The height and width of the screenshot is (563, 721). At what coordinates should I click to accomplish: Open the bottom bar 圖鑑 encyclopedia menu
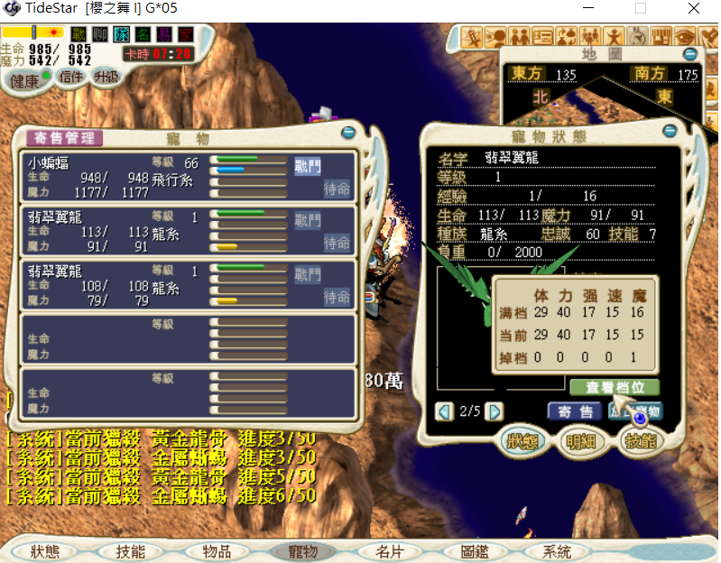(475, 551)
